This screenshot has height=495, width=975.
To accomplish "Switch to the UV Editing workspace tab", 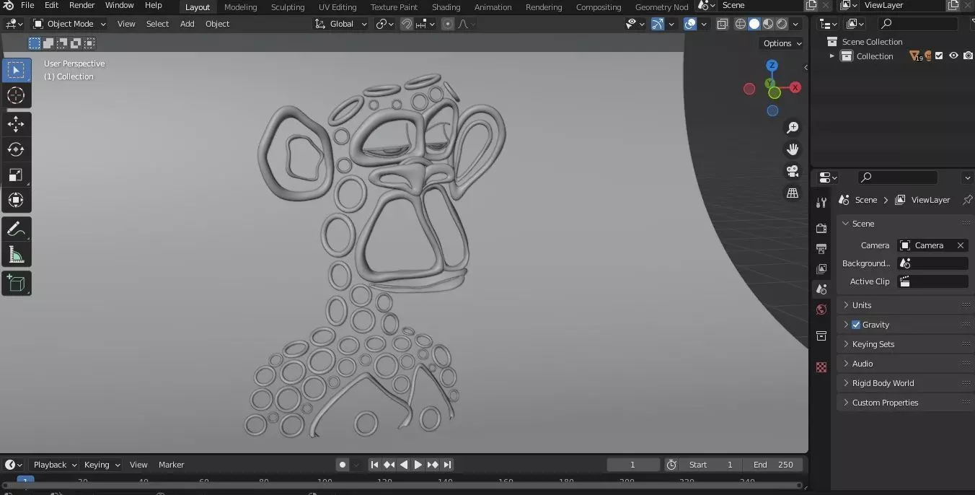I will 337,7.
